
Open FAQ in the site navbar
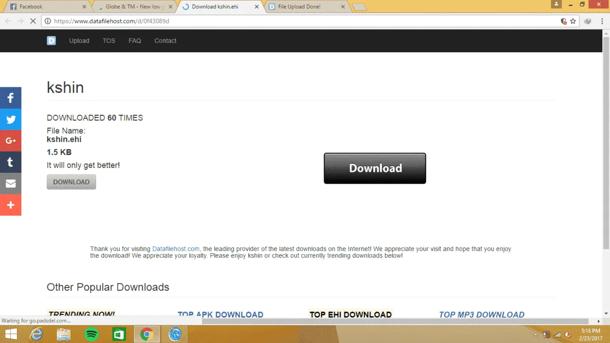point(135,41)
